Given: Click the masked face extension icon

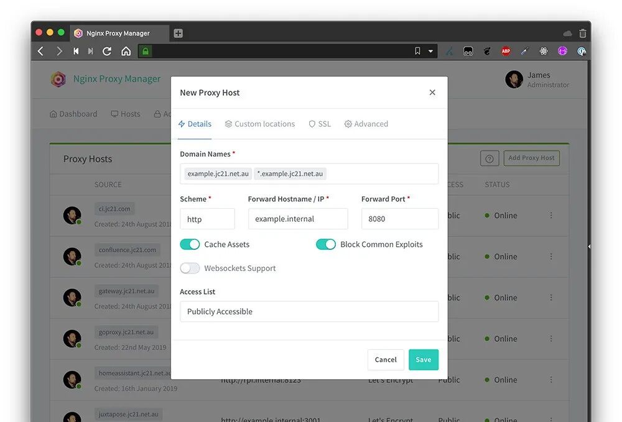Looking at the screenshot, I should coord(468,51).
